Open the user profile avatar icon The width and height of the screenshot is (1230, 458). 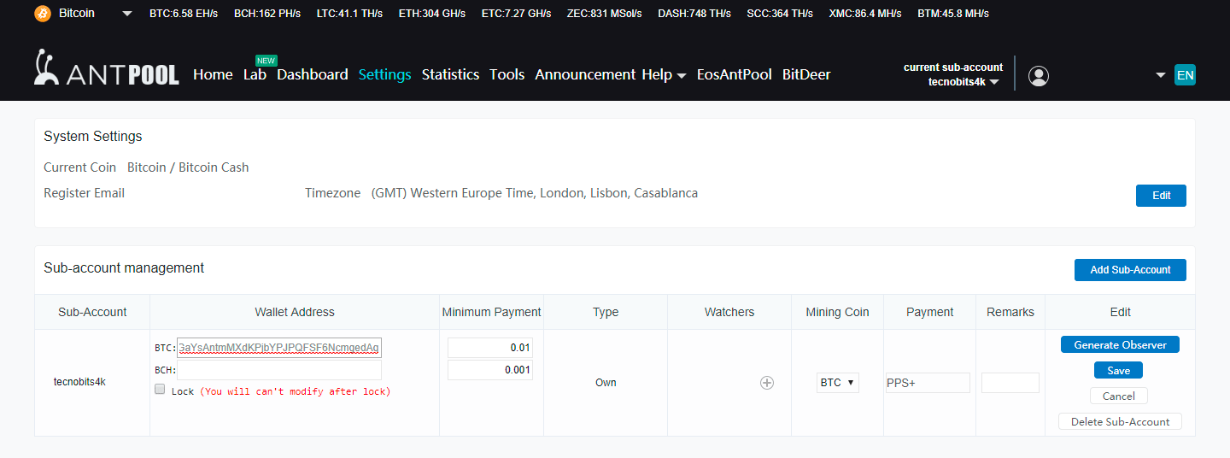coord(1039,76)
